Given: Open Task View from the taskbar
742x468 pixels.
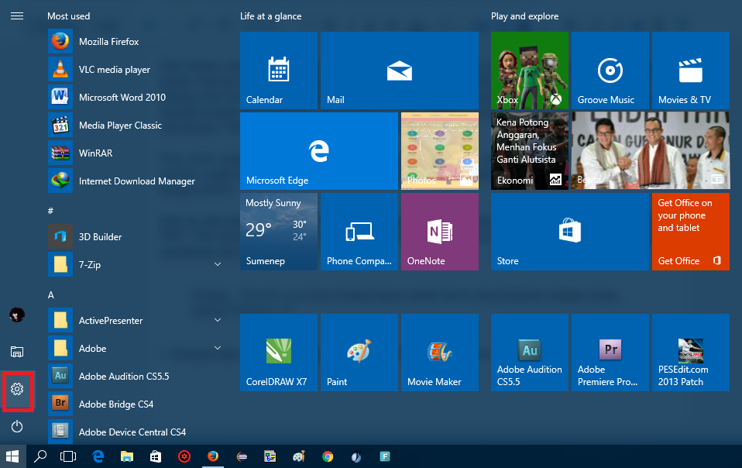Looking at the screenshot, I should (x=68, y=456).
